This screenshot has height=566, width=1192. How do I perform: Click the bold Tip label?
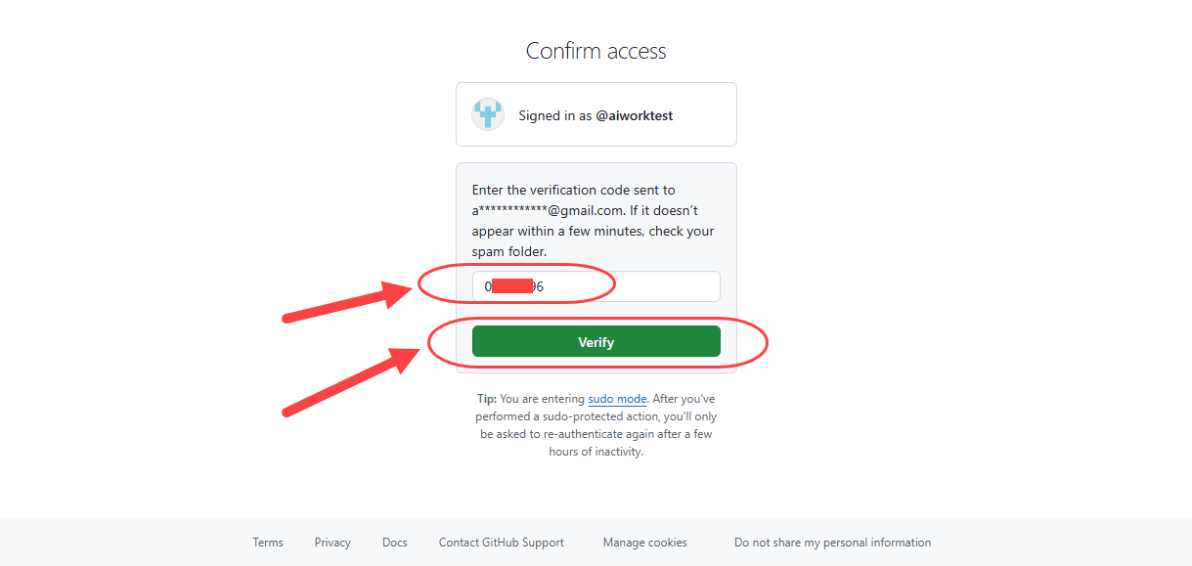(486, 399)
